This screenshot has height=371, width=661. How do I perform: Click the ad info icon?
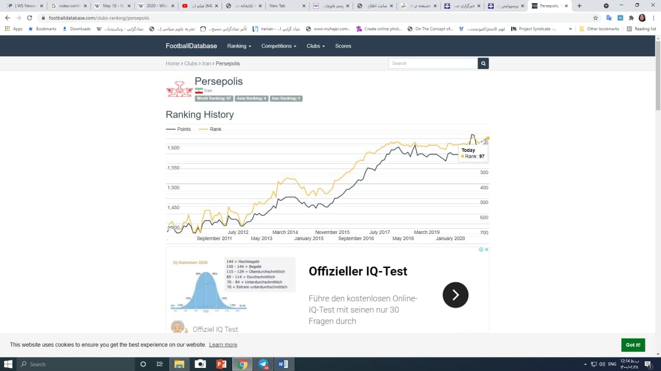[481, 249]
